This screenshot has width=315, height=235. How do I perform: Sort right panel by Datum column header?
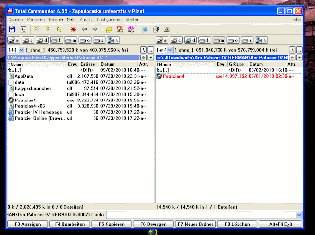point(267,64)
